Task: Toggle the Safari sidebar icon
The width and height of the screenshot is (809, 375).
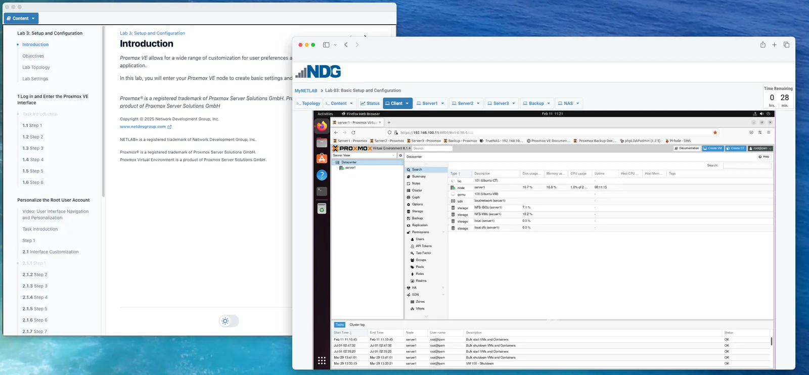Action: (x=326, y=44)
